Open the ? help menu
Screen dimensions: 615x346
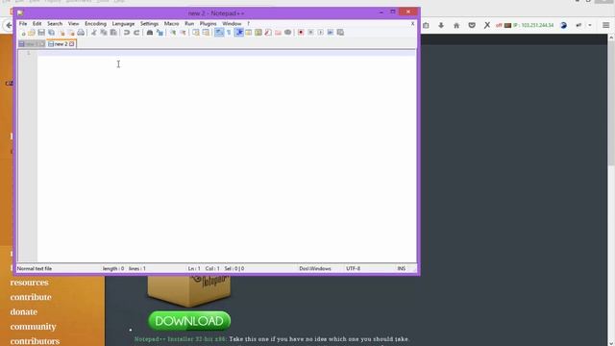(248, 23)
